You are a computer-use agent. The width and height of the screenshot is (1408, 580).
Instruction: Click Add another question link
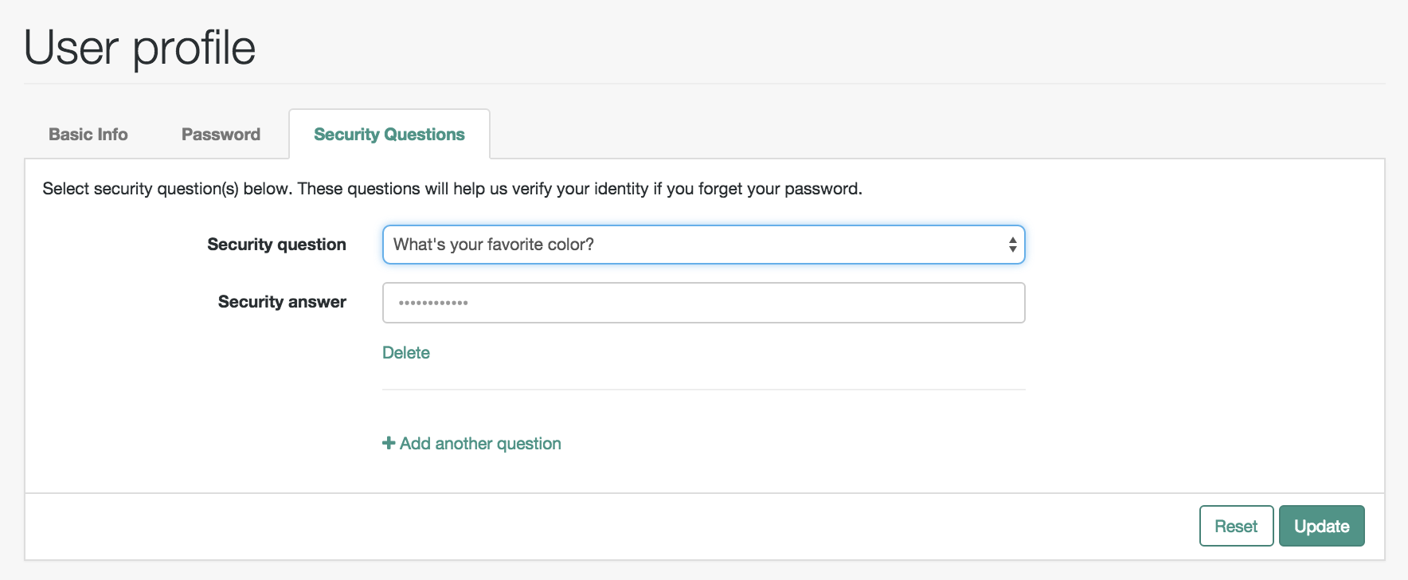(471, 444)
